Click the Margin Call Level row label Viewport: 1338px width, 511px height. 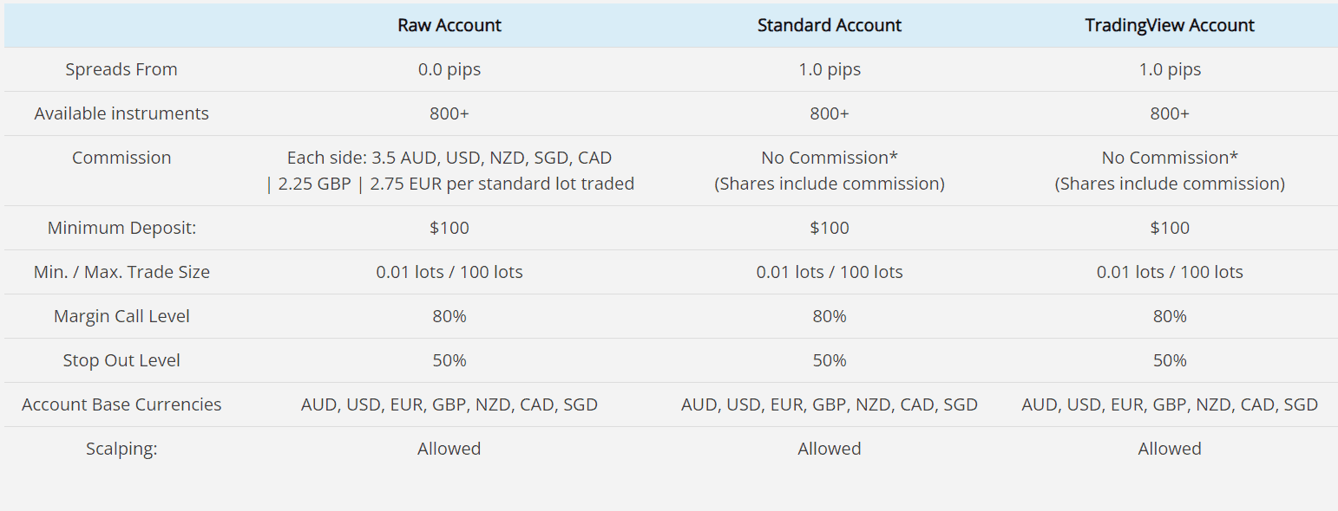point(121,316)
